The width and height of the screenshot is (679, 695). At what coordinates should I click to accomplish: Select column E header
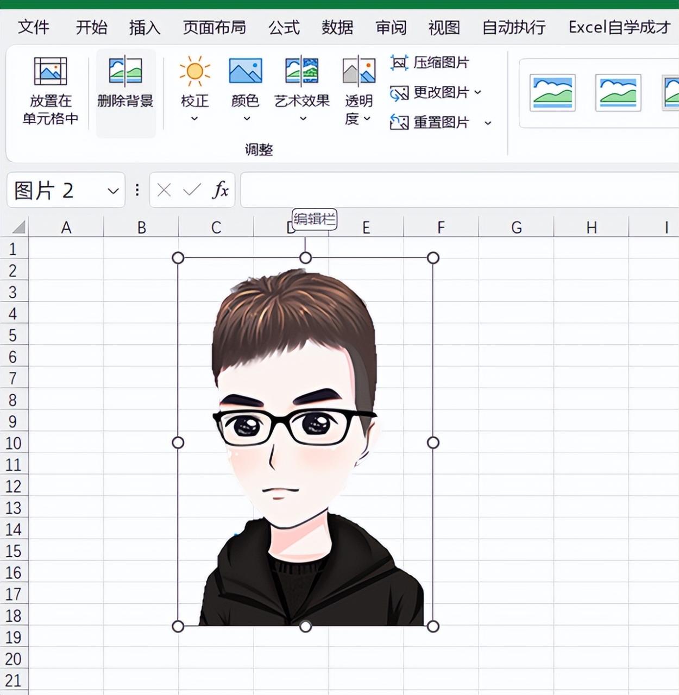pos(366,227)
